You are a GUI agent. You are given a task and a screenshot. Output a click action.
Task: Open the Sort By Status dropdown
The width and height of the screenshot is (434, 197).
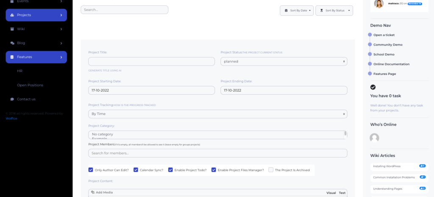point(334,11)
